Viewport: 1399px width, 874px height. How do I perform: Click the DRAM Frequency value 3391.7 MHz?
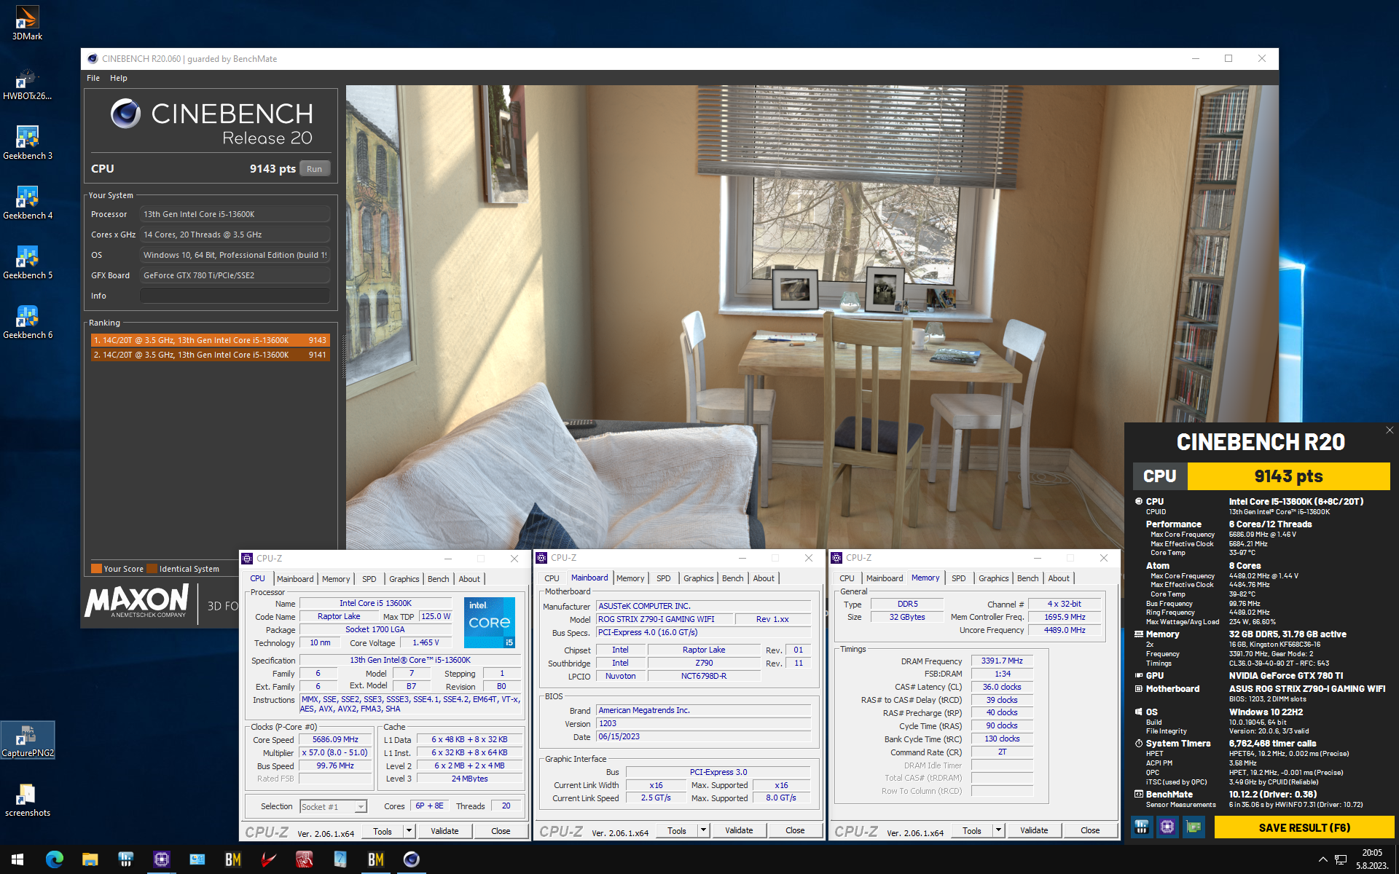1002,661
